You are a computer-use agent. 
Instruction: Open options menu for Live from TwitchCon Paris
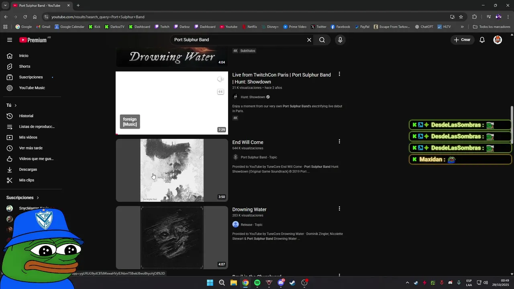(339, 74)
